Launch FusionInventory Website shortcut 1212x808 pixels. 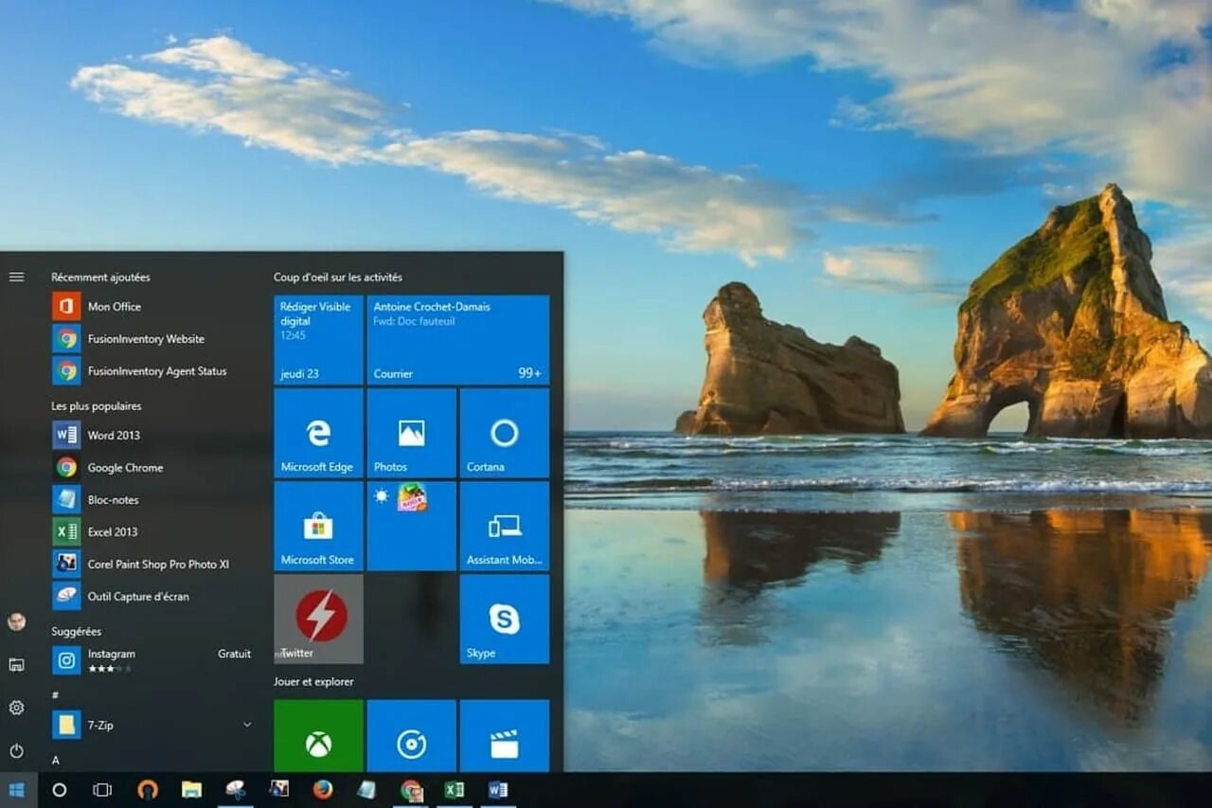(x=151, y=339)
